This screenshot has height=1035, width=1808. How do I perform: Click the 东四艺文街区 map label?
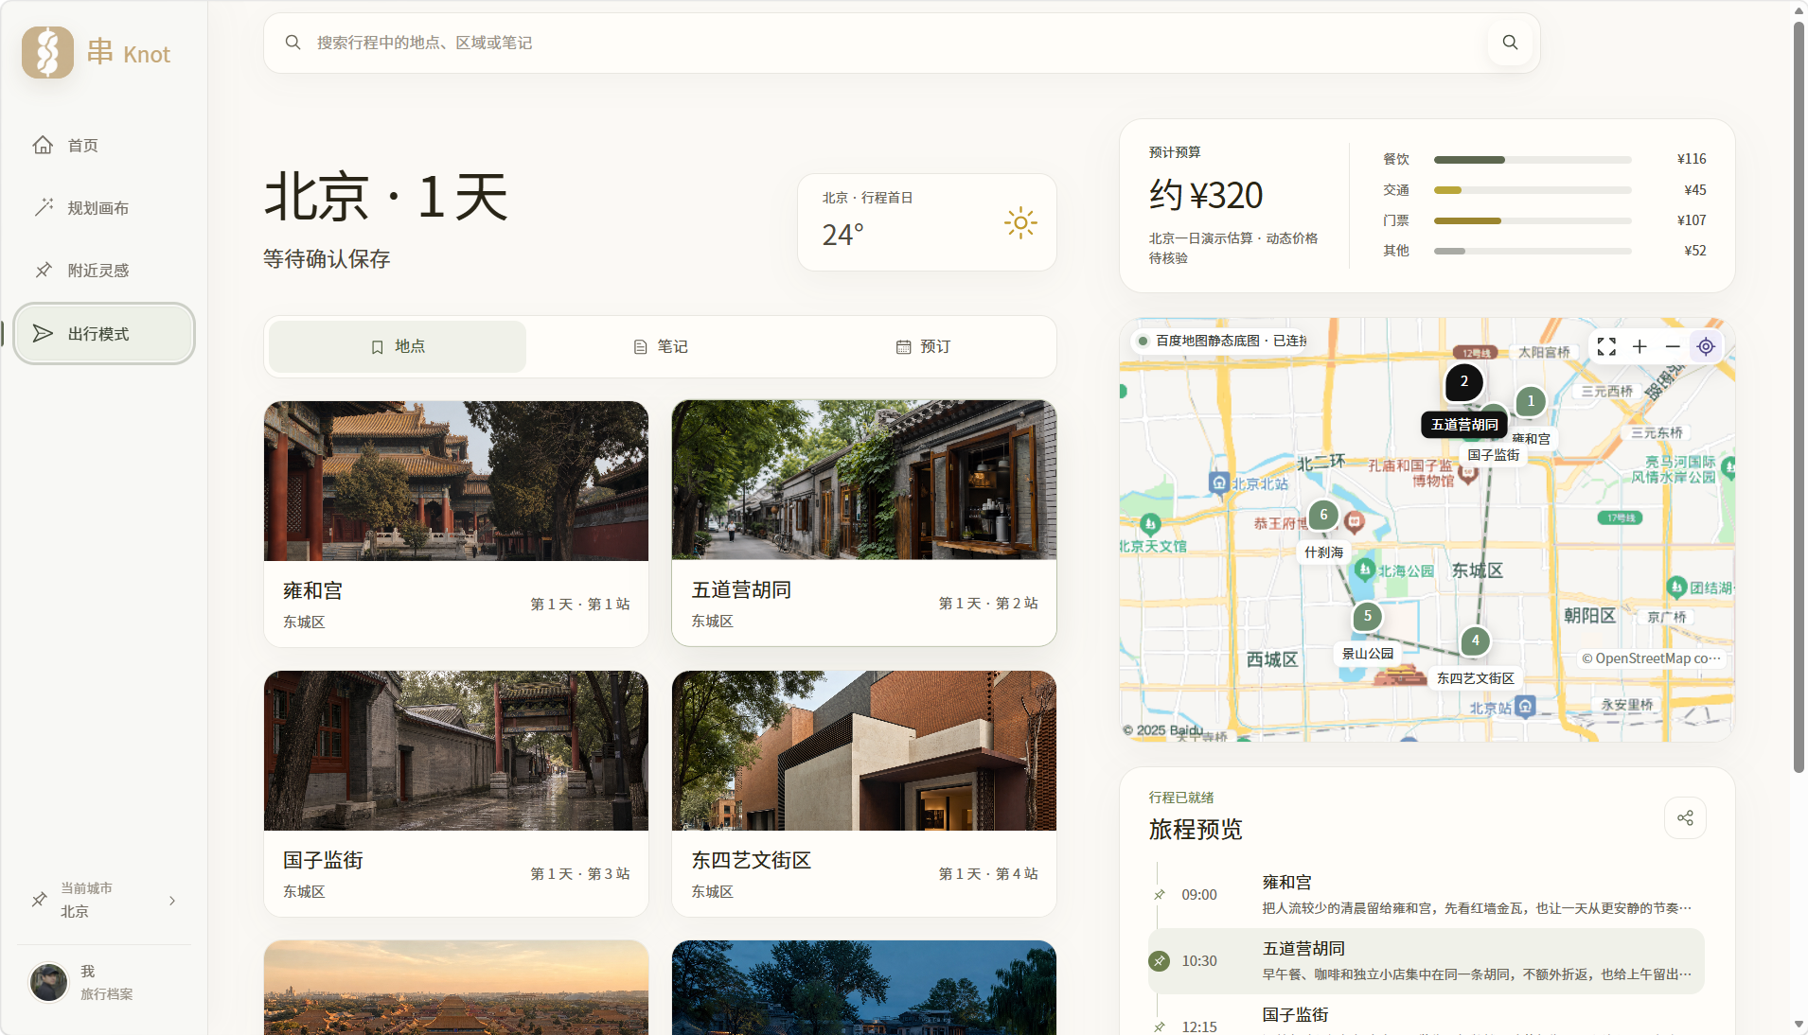point(1476,678)
